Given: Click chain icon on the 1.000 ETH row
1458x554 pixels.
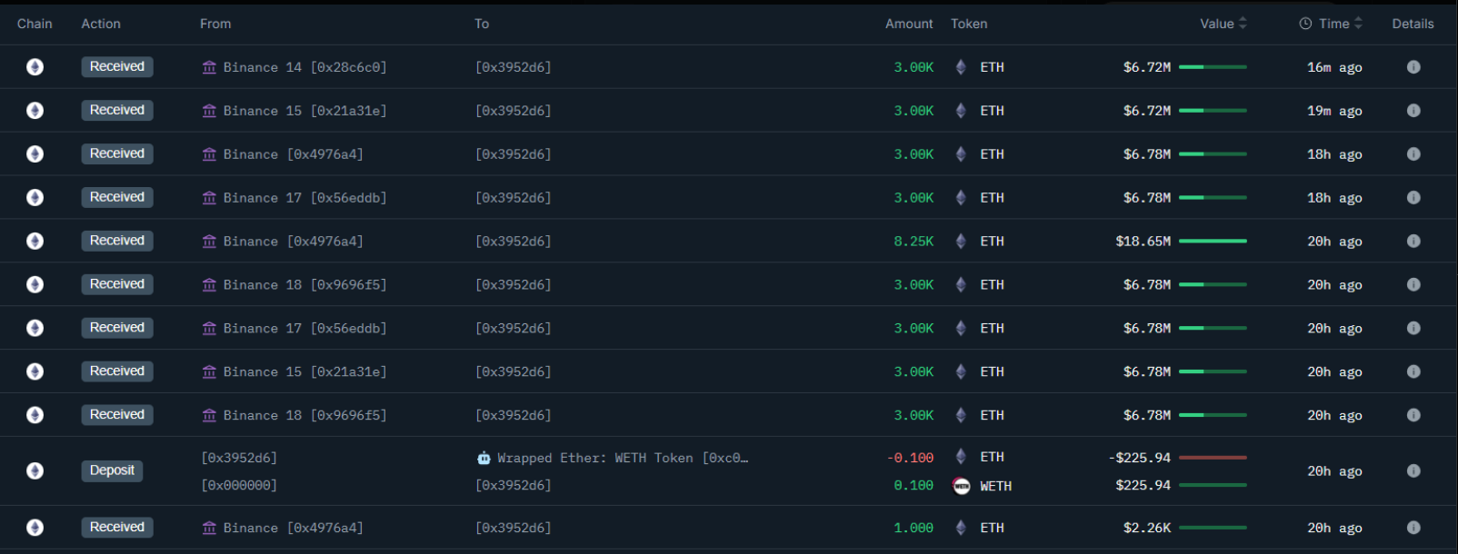Looking at the screenshot, I should click(35, 528).
